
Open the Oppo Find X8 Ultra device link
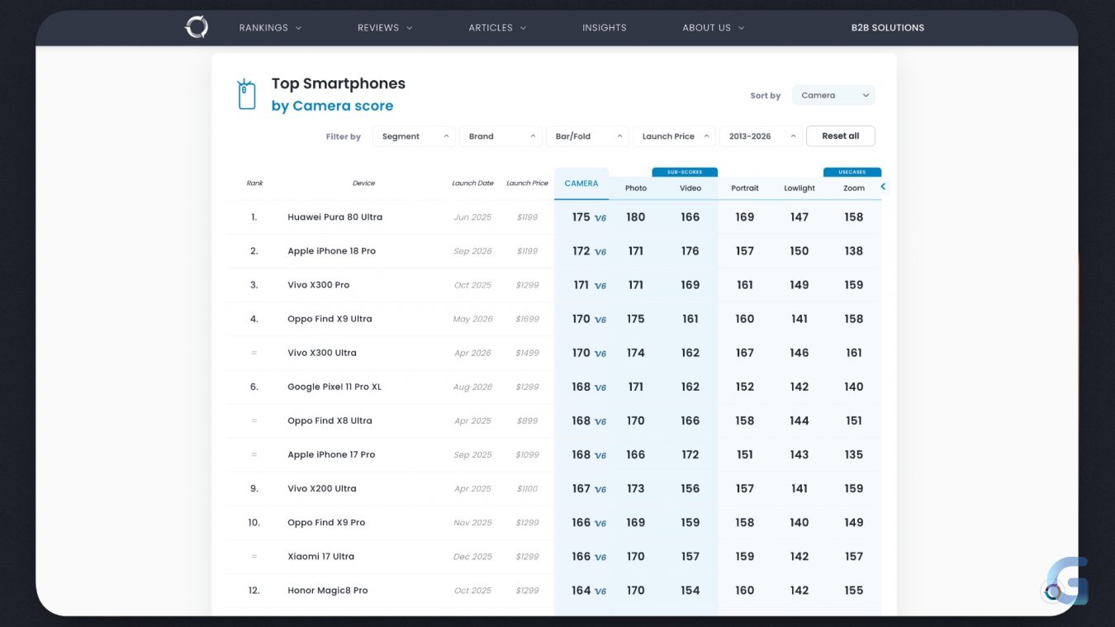coord(330,420)
